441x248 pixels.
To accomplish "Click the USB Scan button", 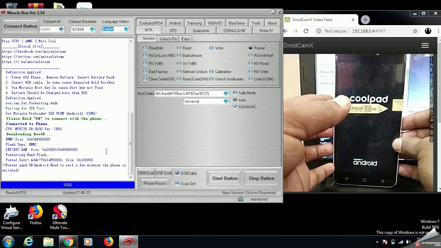I will [164, 173].
